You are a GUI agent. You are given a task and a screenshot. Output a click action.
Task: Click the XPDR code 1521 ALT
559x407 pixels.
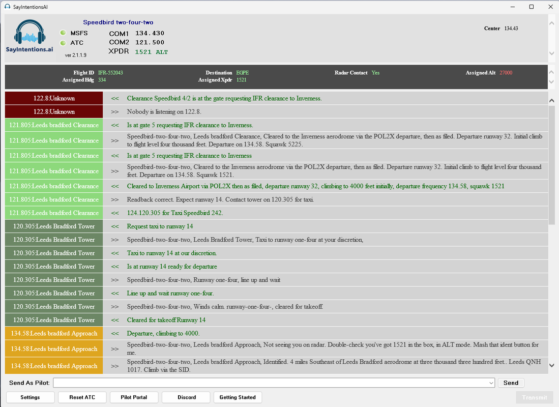coord(151,52)
